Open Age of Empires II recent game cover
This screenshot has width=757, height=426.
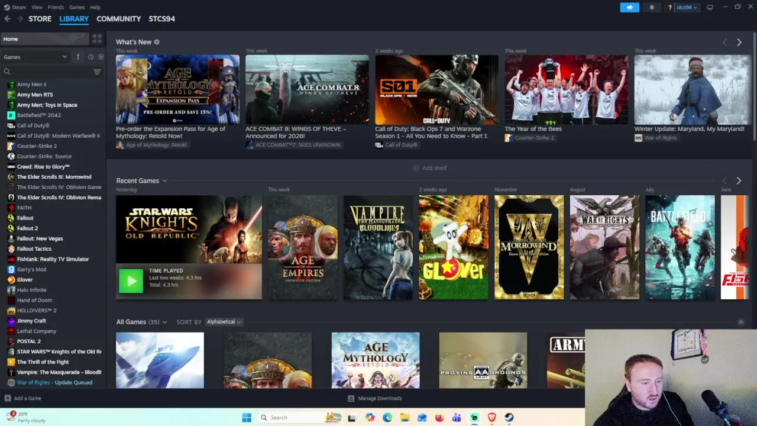click(303, 247)
